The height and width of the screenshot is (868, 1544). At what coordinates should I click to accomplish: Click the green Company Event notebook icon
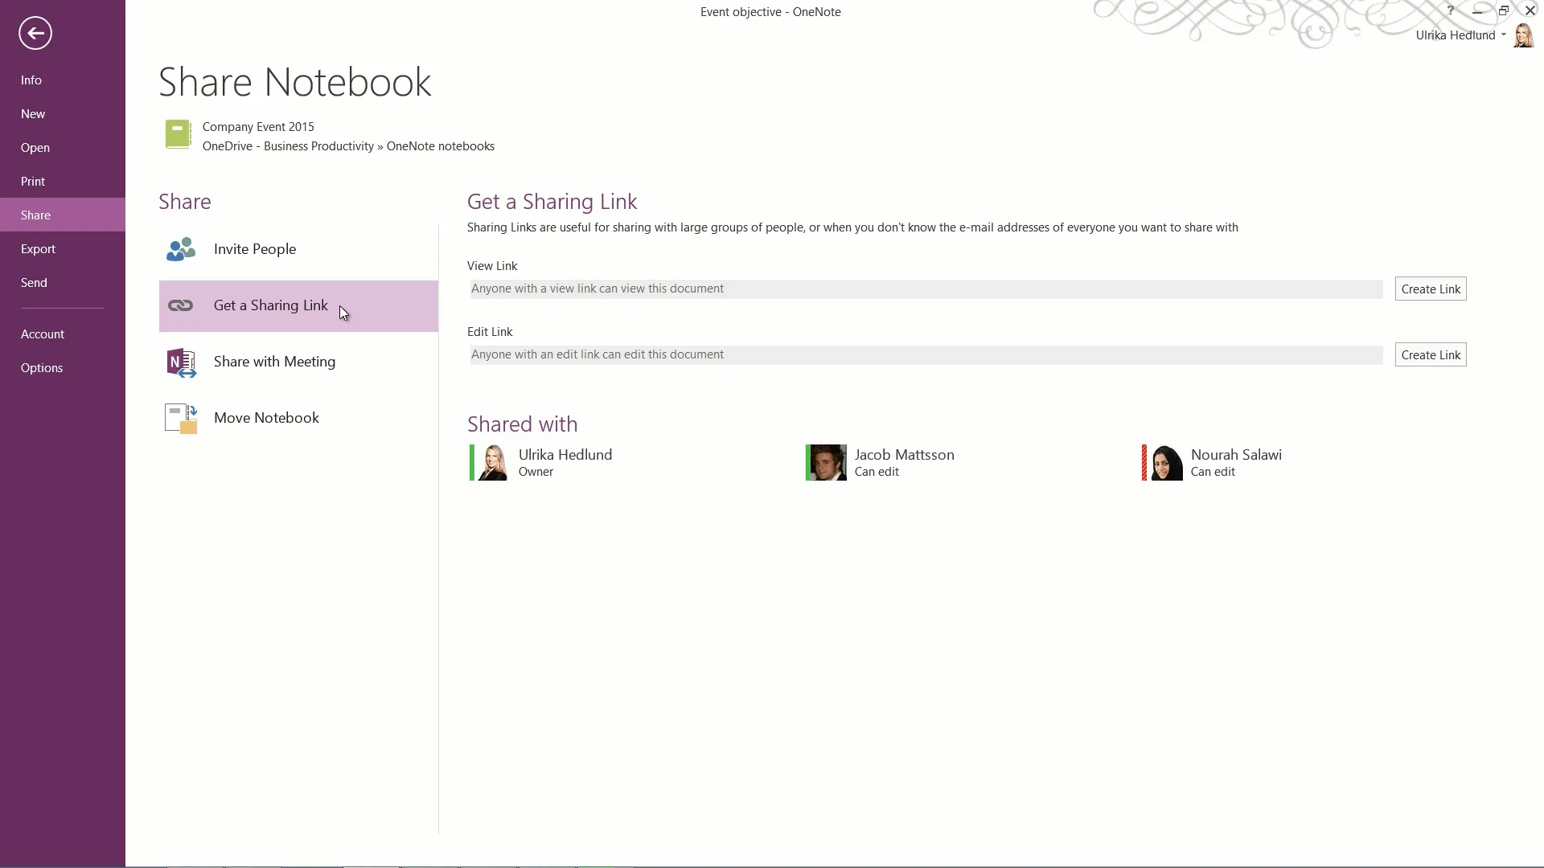pos(178,134)
